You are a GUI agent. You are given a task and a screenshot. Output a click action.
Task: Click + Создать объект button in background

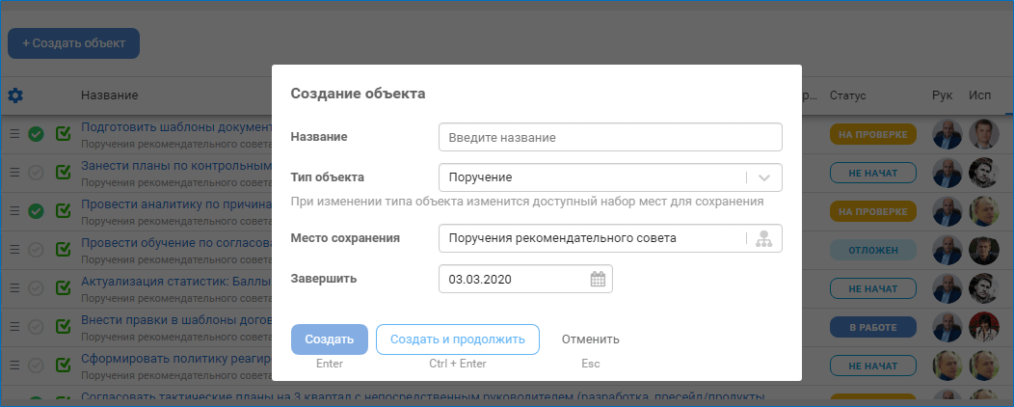click(73, 43)
